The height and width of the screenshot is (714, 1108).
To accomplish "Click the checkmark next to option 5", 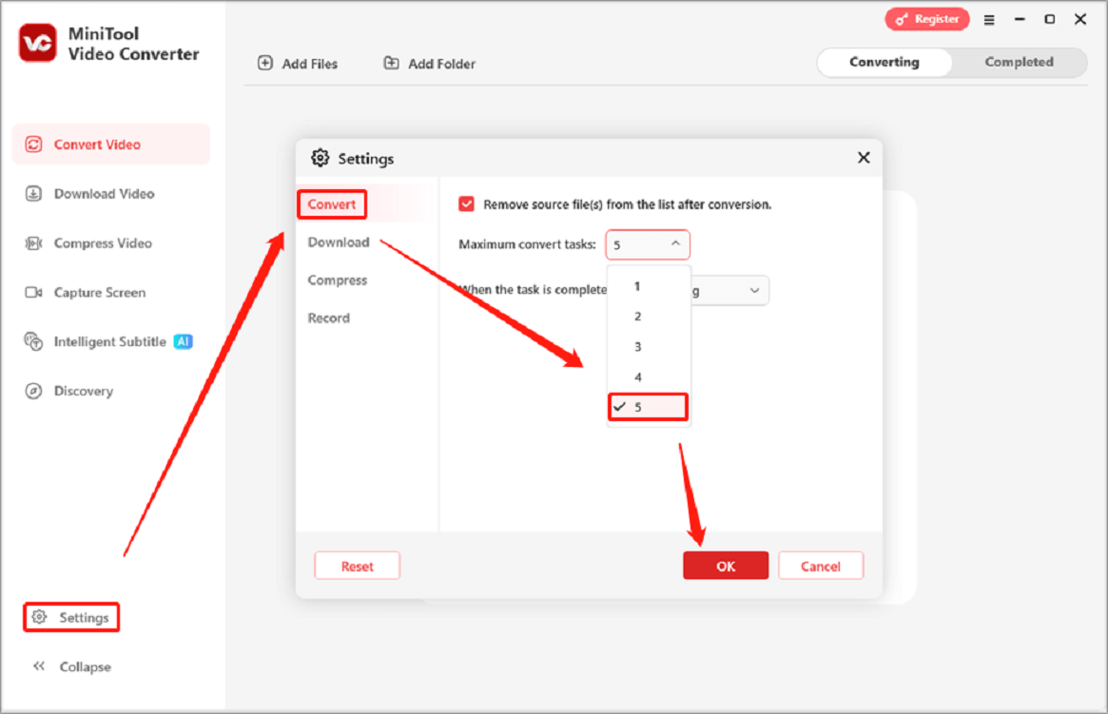I will pos(620,407).
